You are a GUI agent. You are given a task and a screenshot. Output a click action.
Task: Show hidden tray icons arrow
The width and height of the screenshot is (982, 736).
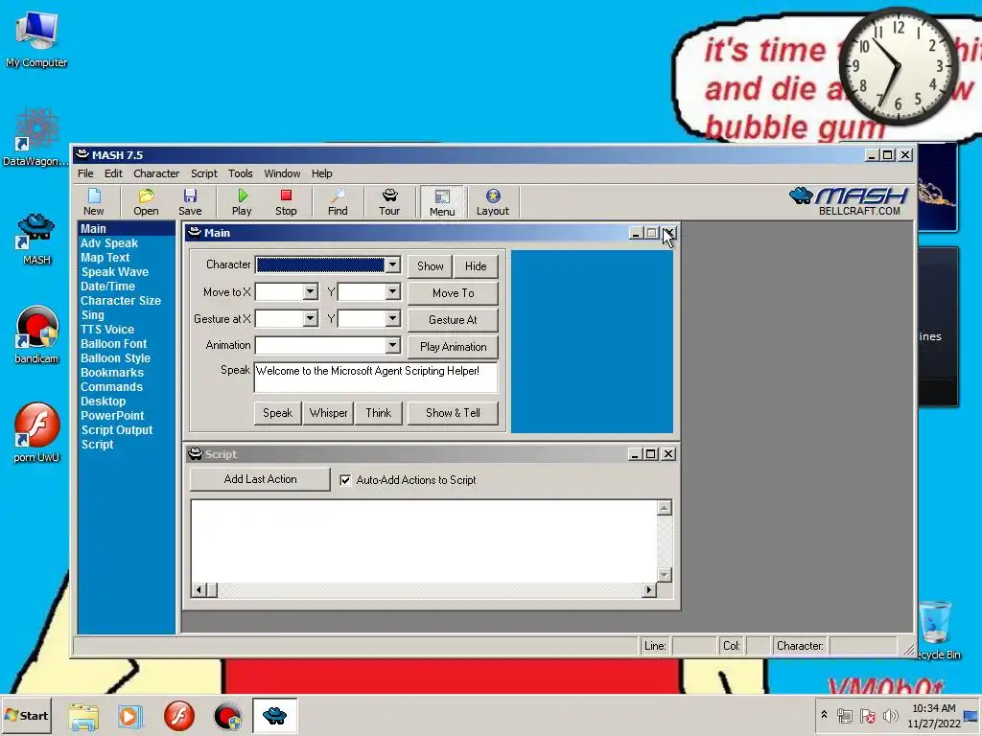[824, 715]
